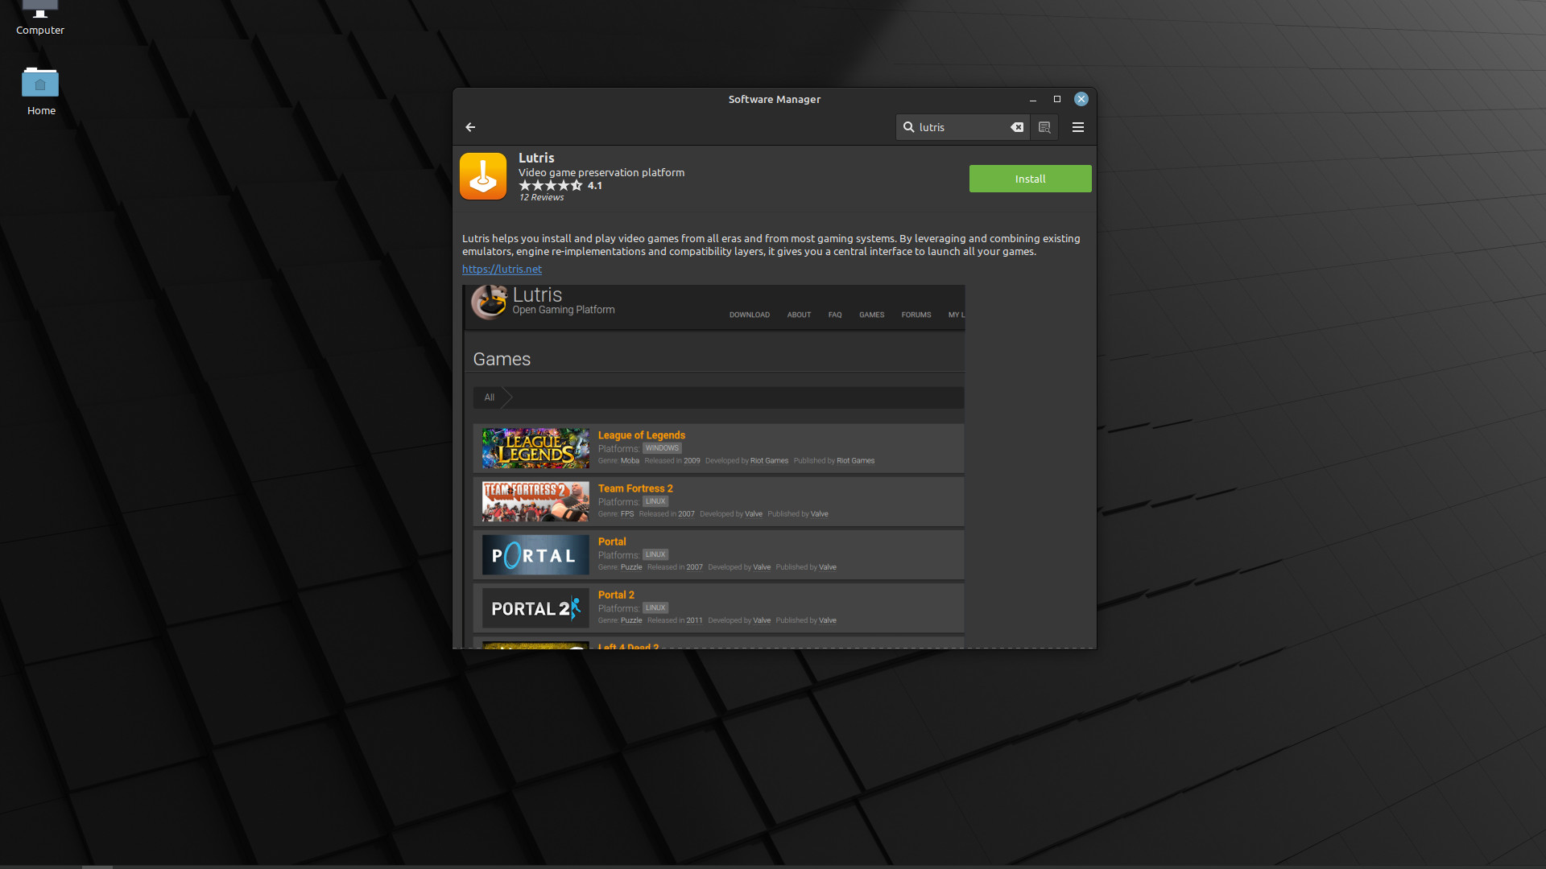This screenshot has width=1546, height=869.
Task: Clear the lutris search text
Action: pyautogui.click(x=1017, y=127)
